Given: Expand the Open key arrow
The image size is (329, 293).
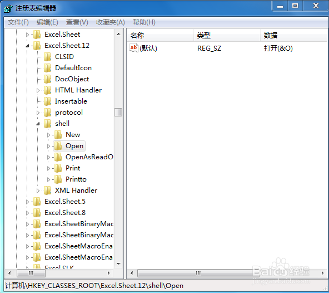Looking at the screenshot, I should pyautogui.click(x=48, y=146).
